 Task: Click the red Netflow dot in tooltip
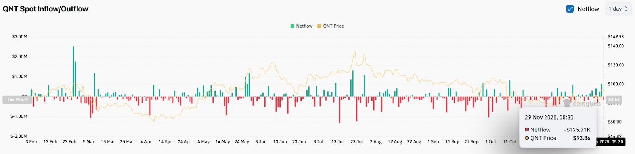(x=527, y=130)
